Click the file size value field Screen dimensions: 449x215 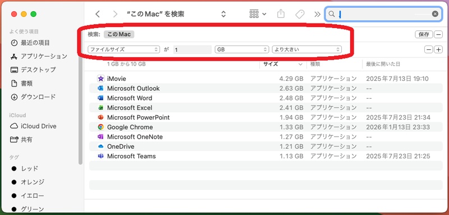(x=193, y=49)
